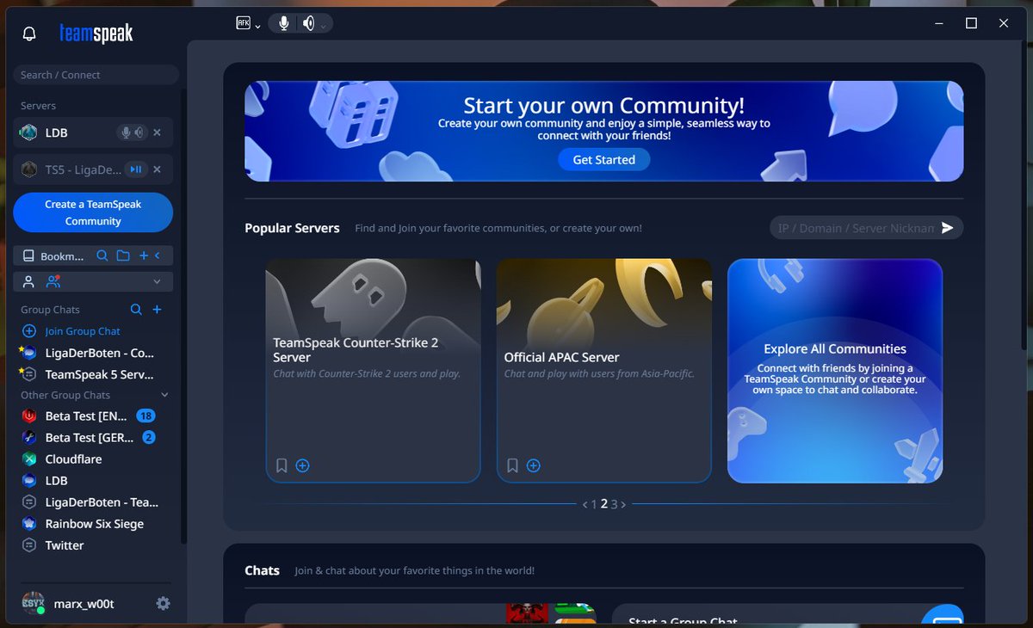The height and width of the screenshot is (628, 1033).
Task: Click the connect send arrow icon
Action: (948, 228)
